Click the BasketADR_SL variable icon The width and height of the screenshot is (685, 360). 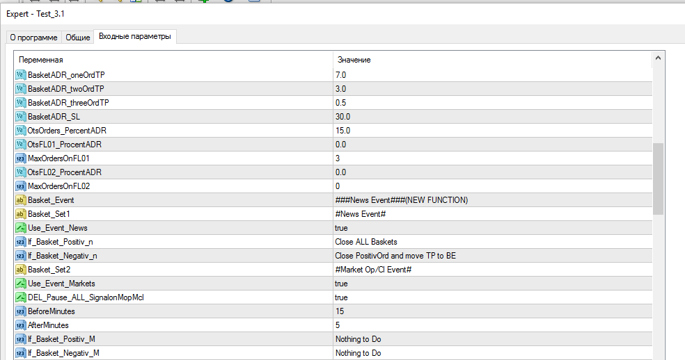click(x=20, y=117)
